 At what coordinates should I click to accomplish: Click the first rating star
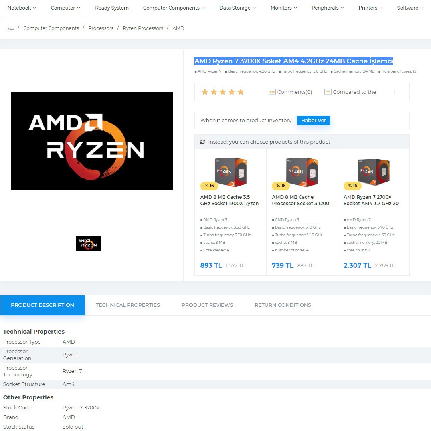point(205,92)
